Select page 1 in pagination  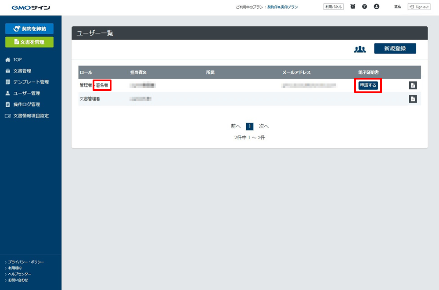point(250,127)
